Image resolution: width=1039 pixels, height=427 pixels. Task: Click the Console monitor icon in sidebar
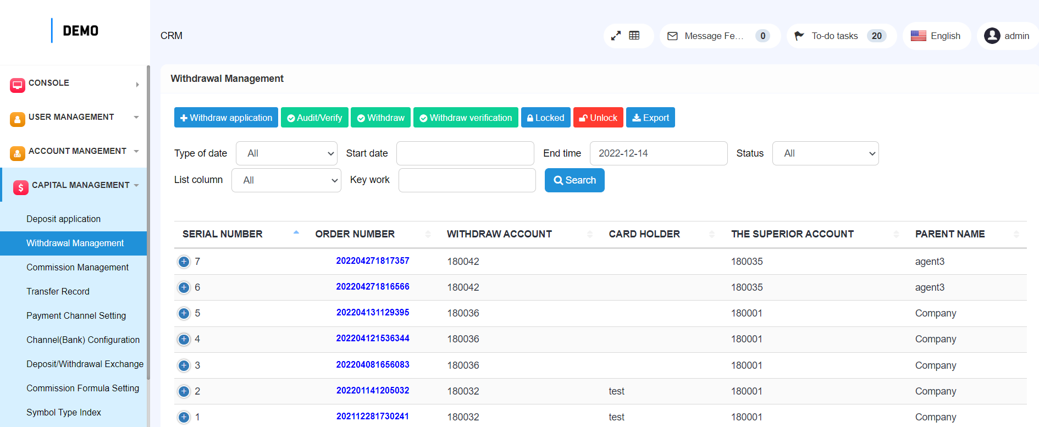18,85
